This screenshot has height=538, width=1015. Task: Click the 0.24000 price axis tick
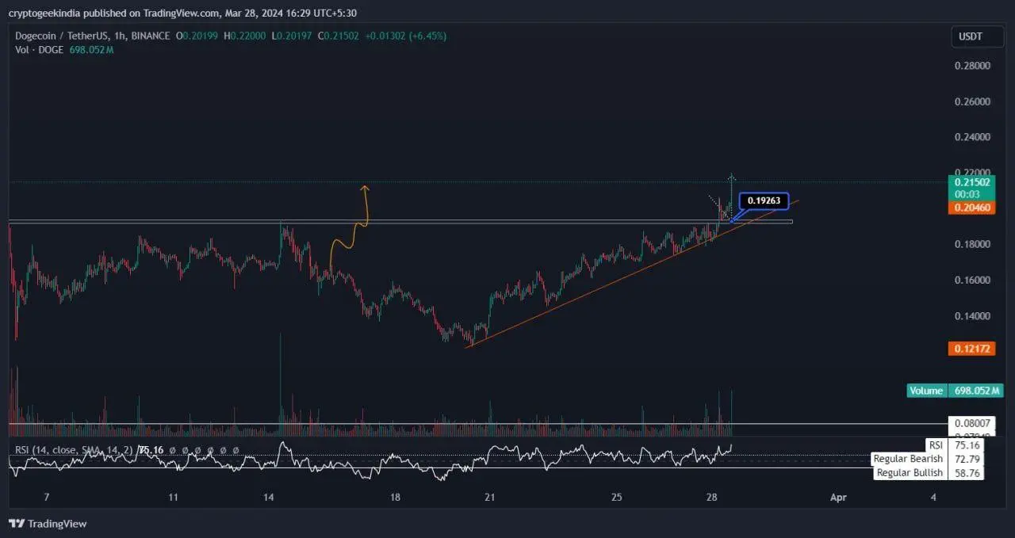point(971,137)
